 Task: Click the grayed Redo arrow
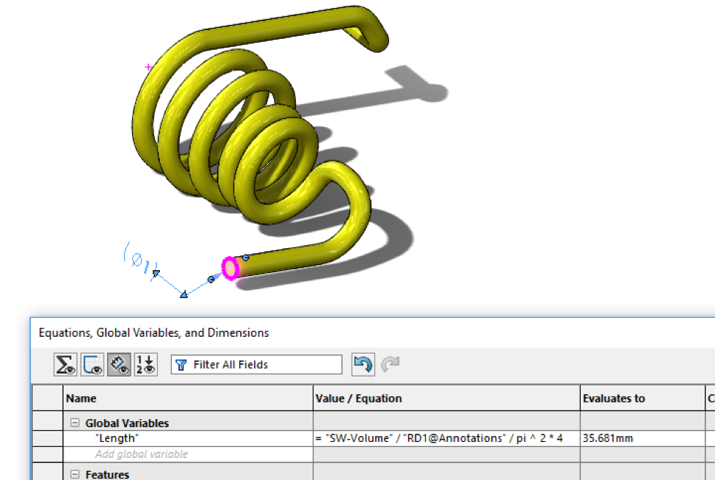391,364
